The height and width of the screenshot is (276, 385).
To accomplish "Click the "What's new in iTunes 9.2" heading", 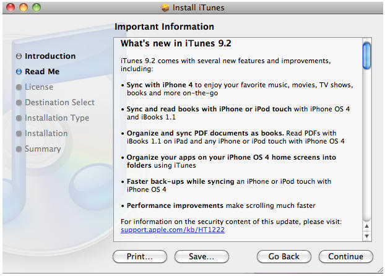I will (x=176, y=43).
